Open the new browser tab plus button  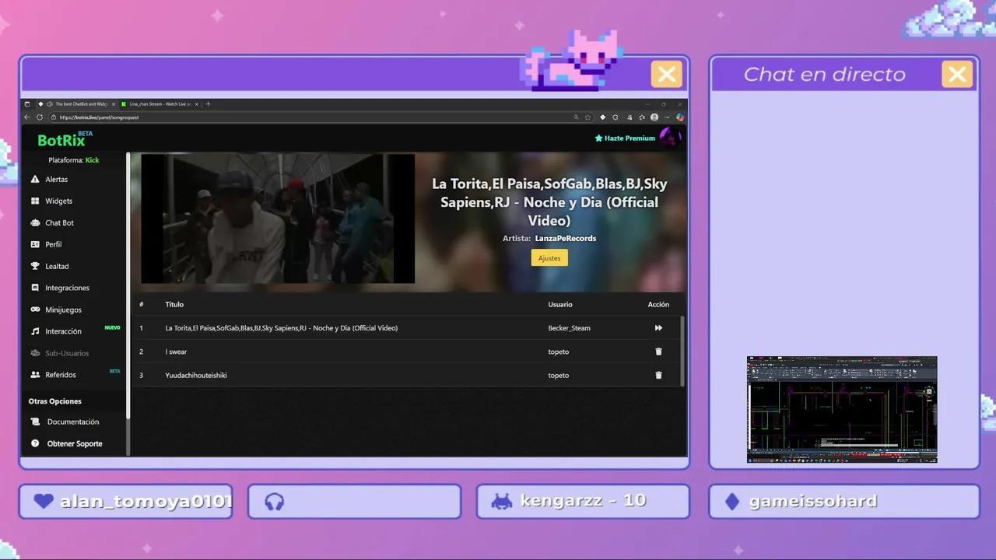click(208, 104)
